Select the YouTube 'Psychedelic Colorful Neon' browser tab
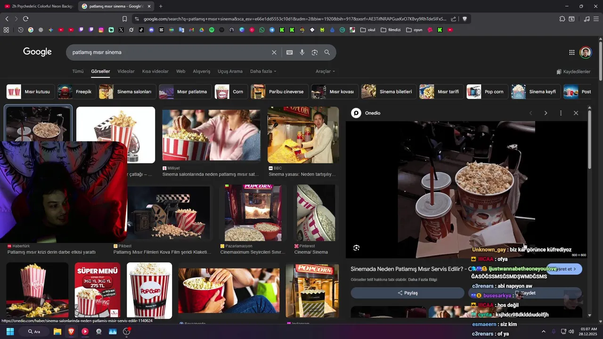Image resolution: width=603 pixels, height=339 pixels. click(39, 6)
